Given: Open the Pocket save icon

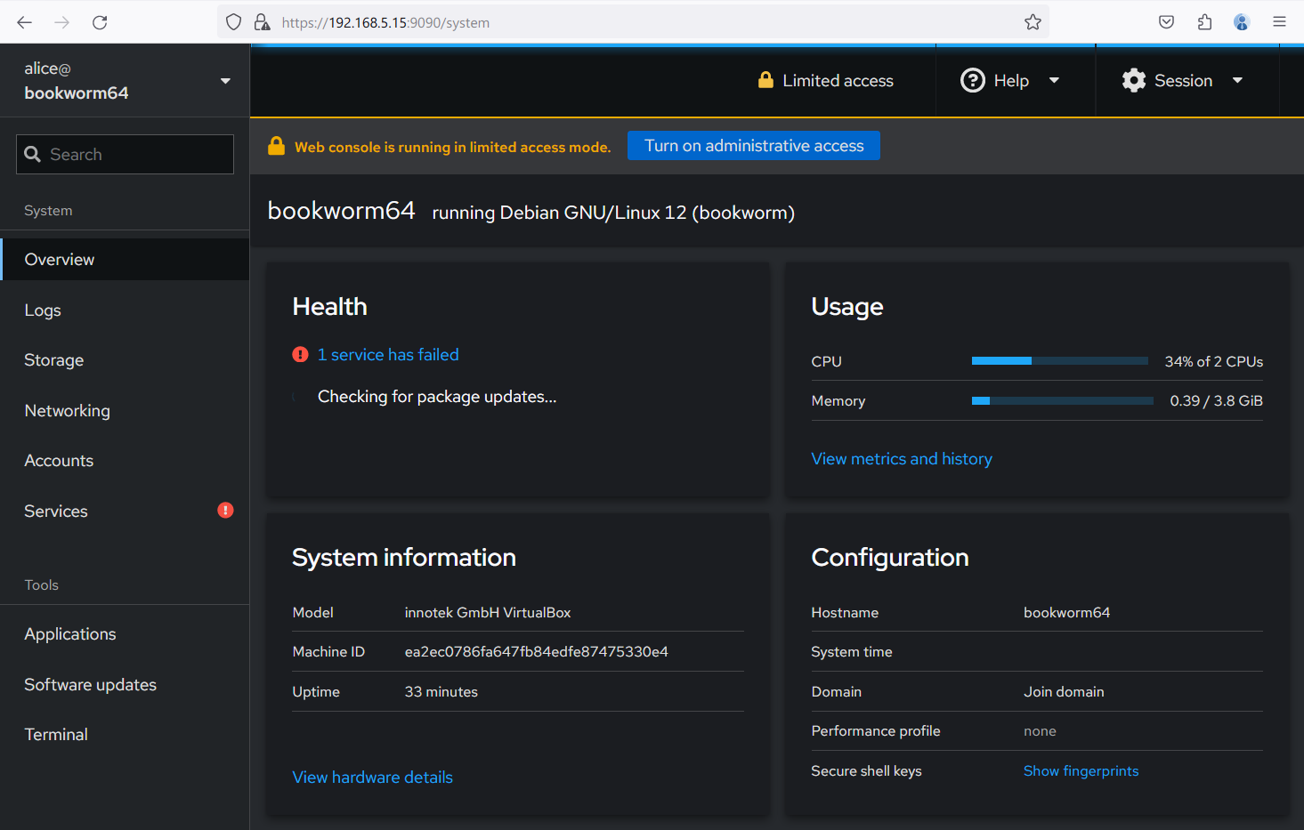Looking at the screenshot, I should (x=1166, y=22).
